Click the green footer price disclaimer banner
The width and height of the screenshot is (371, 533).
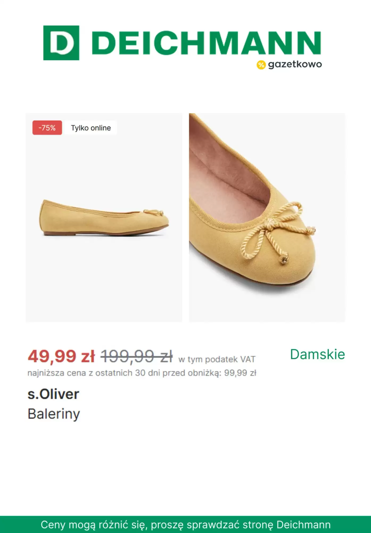[x=185, y=524]
